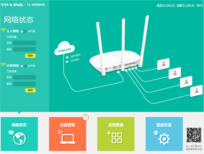Screen dimensions: 204x154
Task: Click the 访客网络 密码 input field
Action: coord(24,84)
